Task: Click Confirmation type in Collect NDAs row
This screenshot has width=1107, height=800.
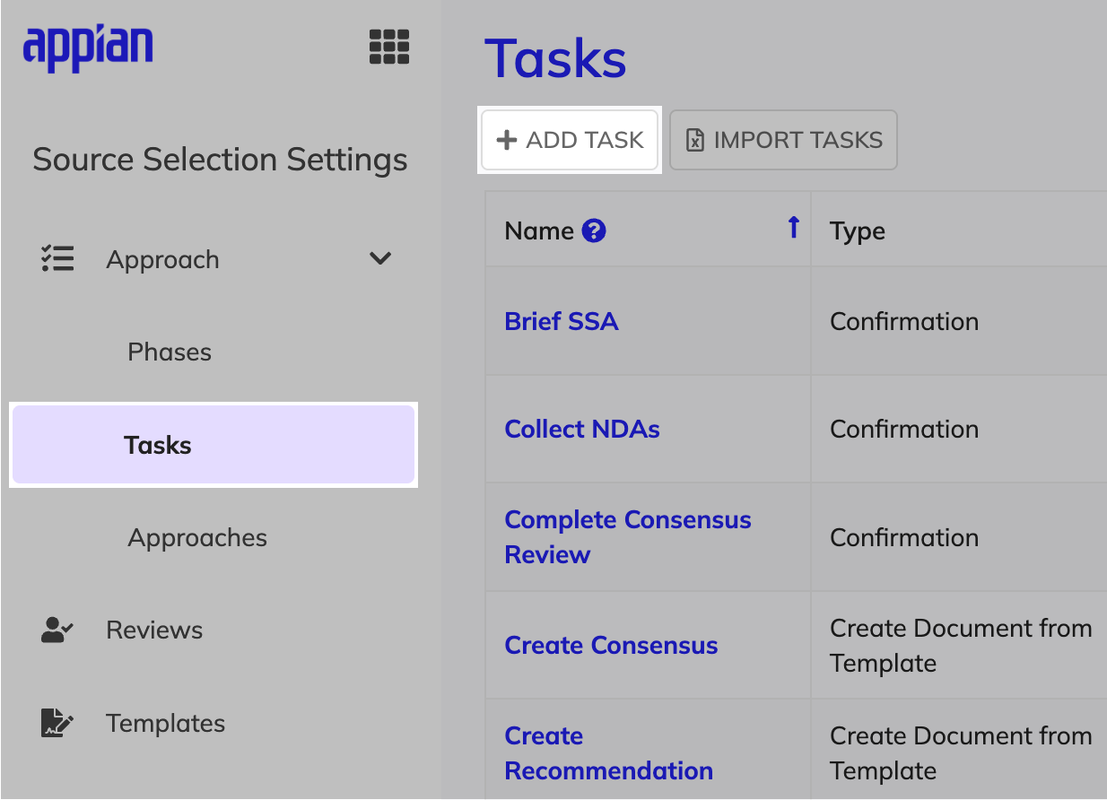Action: [904, 429]
